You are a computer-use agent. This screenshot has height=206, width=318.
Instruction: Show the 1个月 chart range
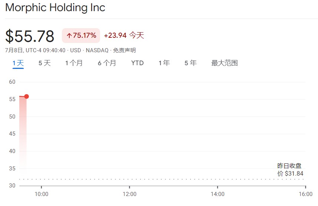74,63
